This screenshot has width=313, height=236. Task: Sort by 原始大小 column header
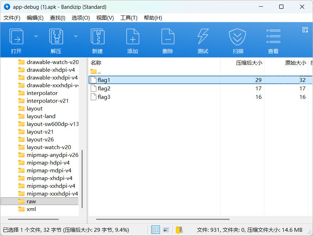tap(286, 63)
